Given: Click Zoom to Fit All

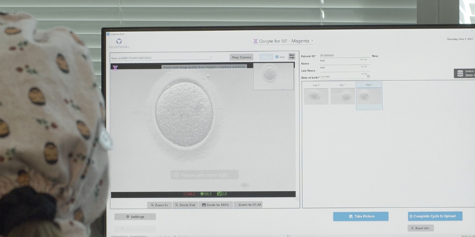Looking at the screenshot, I should pos(248,205).
